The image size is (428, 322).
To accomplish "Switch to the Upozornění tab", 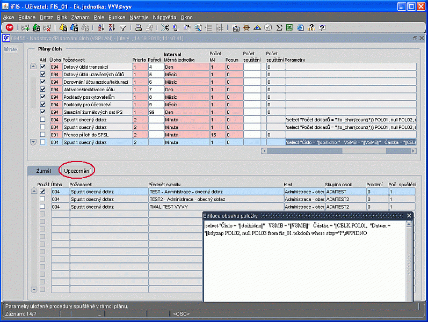I will tap(77, 171).
